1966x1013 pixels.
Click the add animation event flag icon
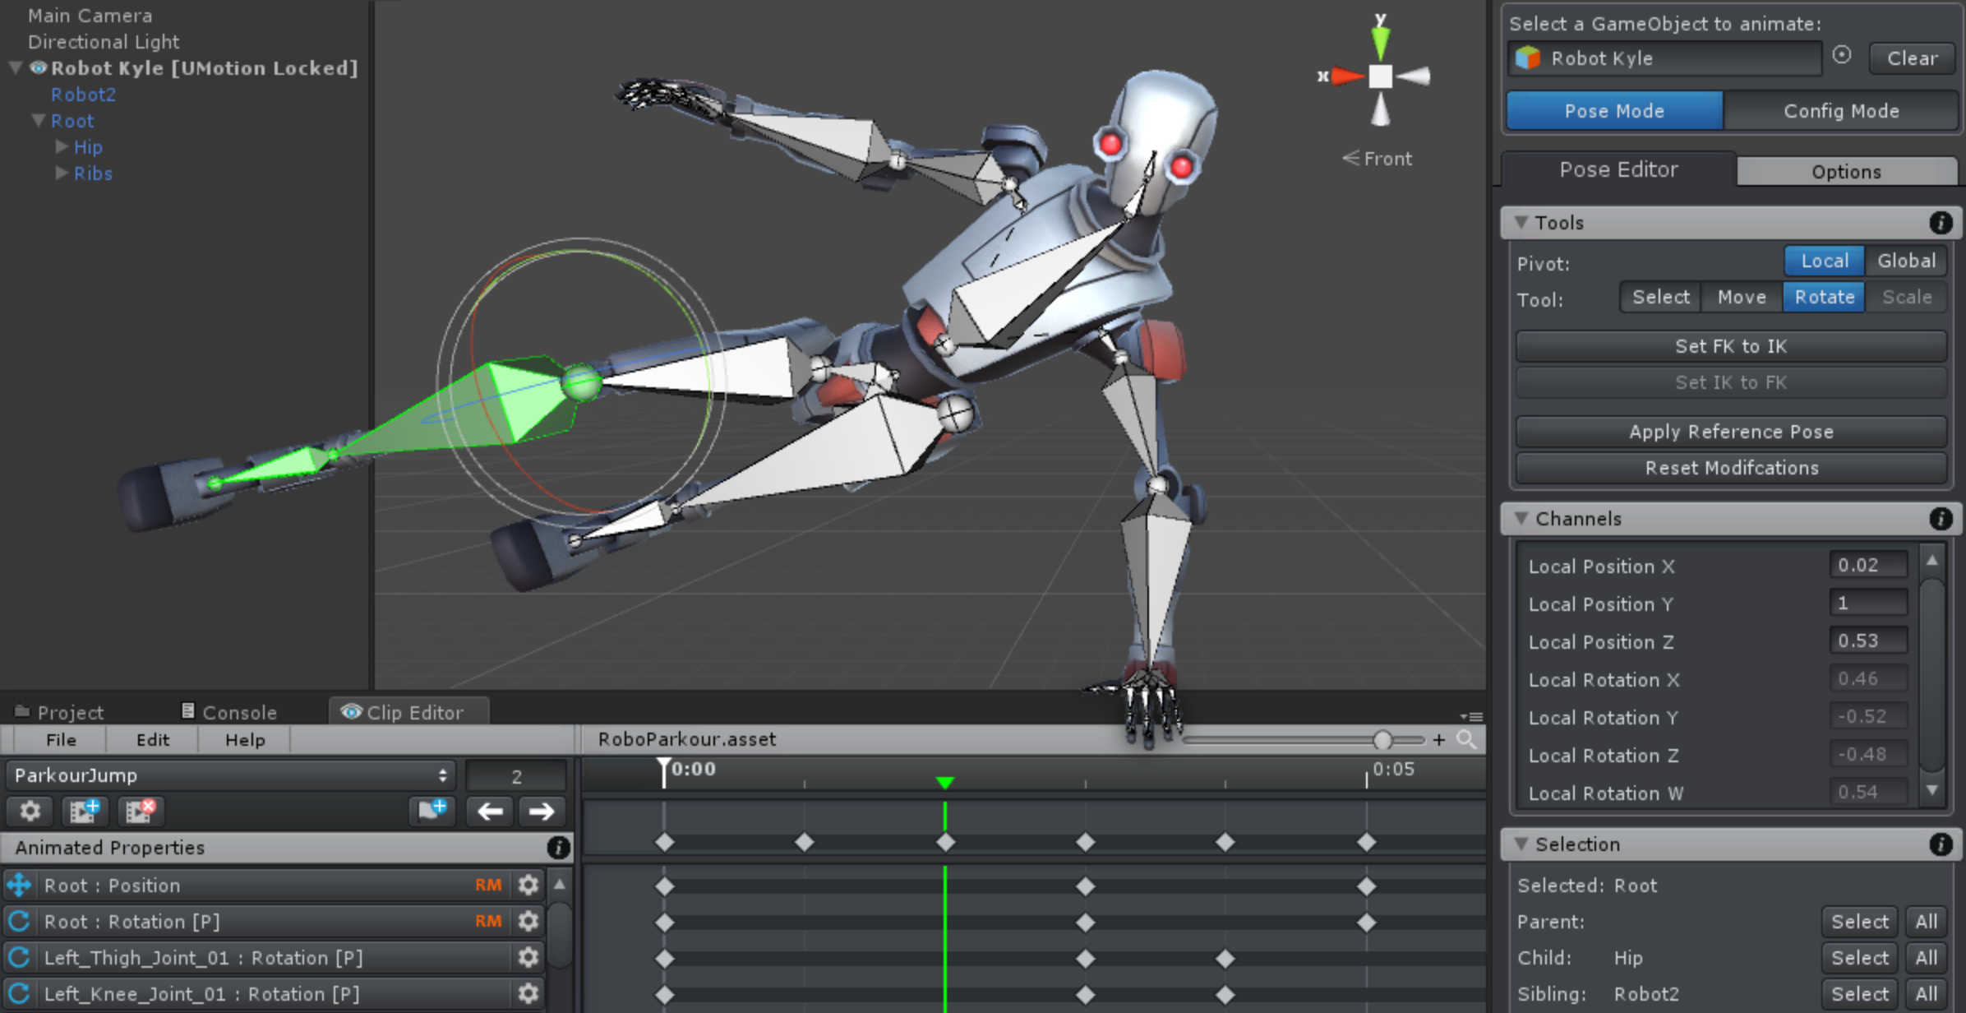click(x=432, y=812)
